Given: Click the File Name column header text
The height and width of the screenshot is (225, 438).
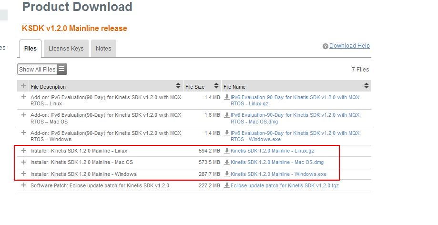Looking at the screenshot, I should (234, 87).
